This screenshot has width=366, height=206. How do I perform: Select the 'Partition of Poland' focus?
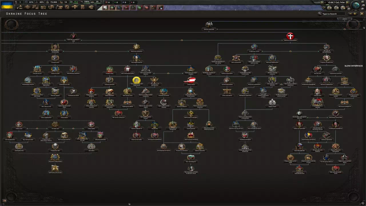click(245, 136)
